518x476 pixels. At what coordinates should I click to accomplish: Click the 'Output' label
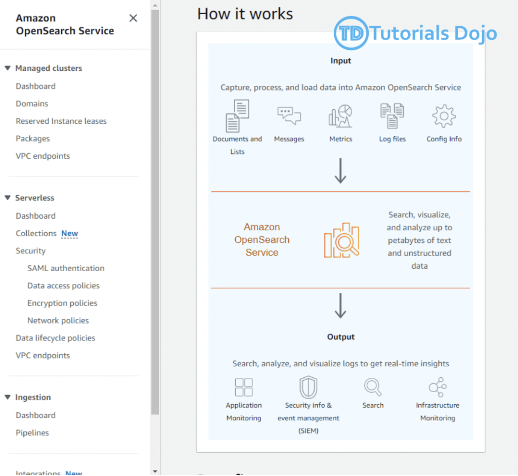tap(340, 337)
